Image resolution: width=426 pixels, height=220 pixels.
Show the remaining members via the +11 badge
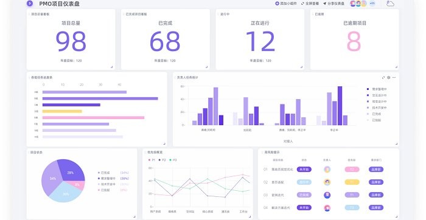pos(372,4)
